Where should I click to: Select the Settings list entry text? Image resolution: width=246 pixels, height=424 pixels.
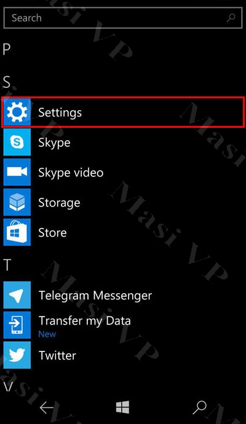click(60, 112)
